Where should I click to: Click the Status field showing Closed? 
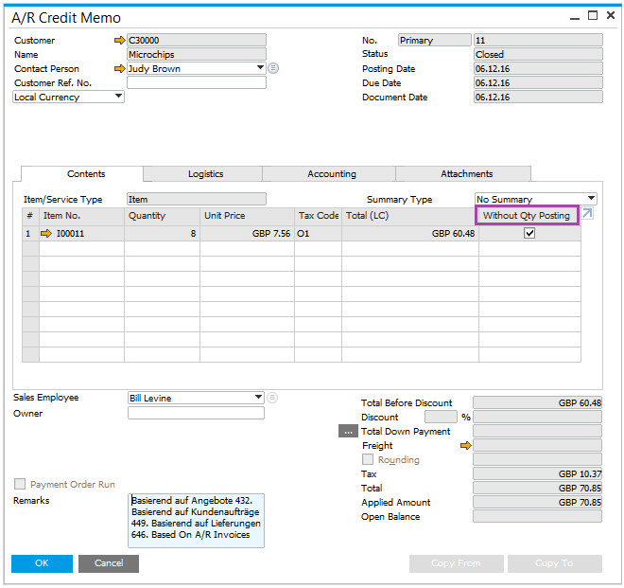pyautogui.click(x=538, y=54)
